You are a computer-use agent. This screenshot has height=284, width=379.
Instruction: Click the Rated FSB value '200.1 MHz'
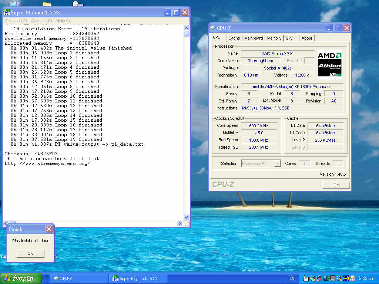pyautogui.click(x=259, y=147)
